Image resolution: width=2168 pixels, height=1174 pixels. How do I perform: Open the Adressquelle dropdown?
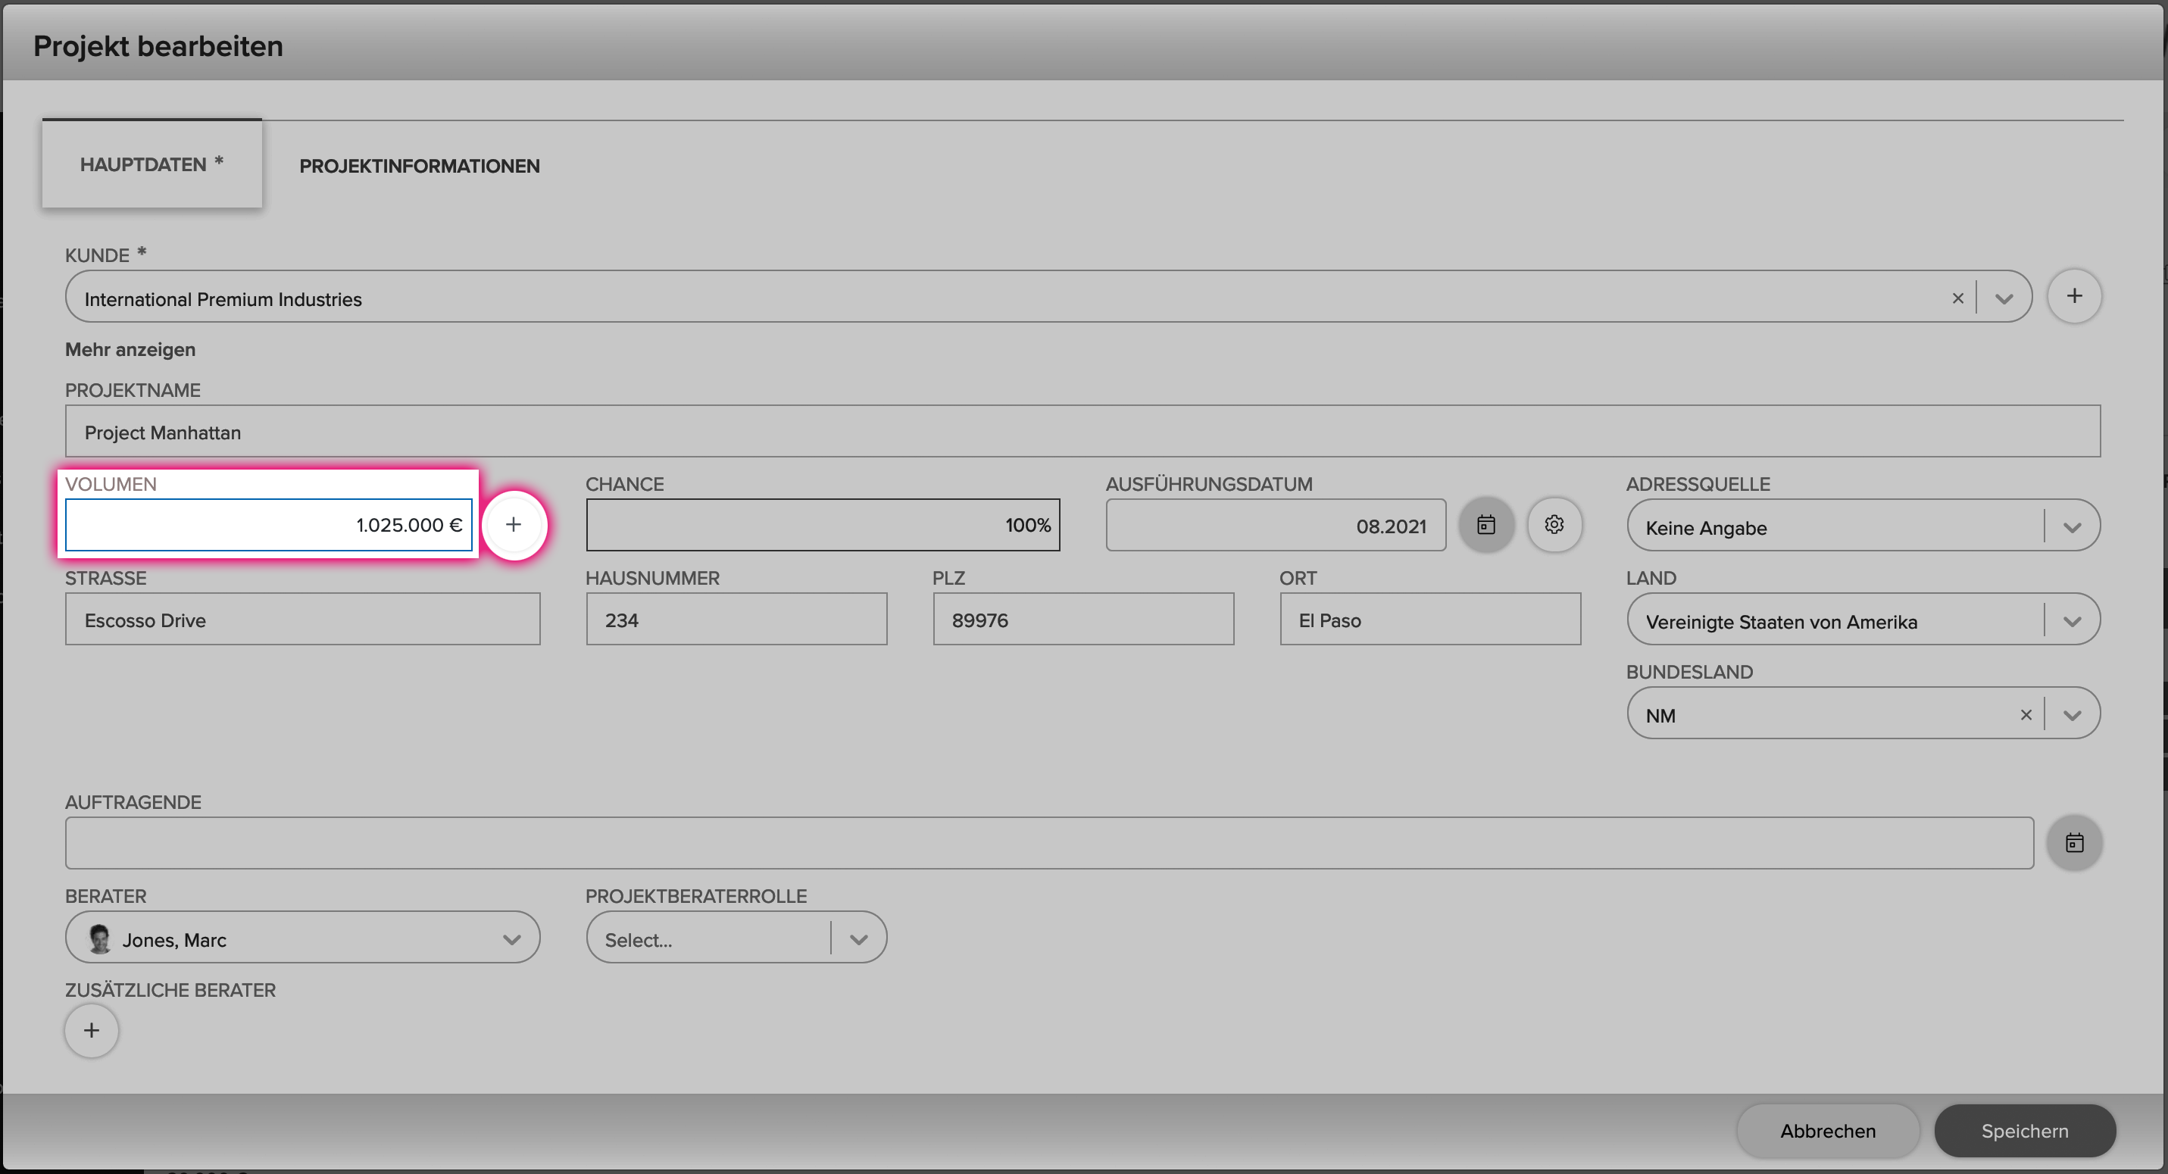(2072, 527)
